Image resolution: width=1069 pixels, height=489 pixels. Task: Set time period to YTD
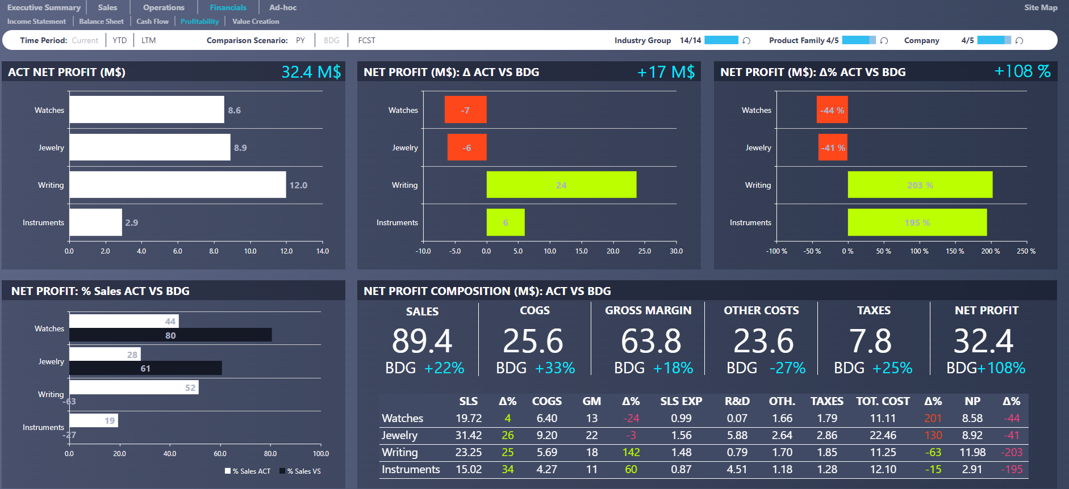pos(120,40)
